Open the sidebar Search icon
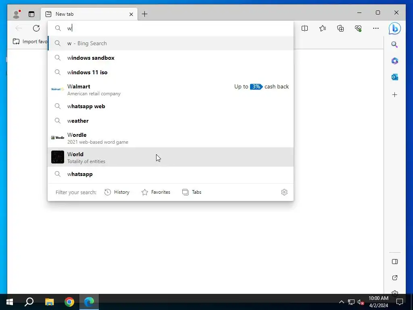 pyautogui.click(x=394, y=44)
